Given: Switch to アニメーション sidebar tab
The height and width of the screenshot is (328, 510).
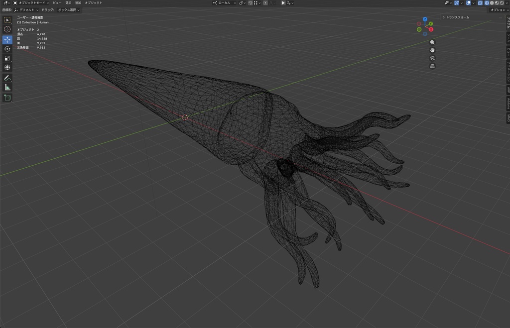Looking at the screenshot, I should (508, 72).
